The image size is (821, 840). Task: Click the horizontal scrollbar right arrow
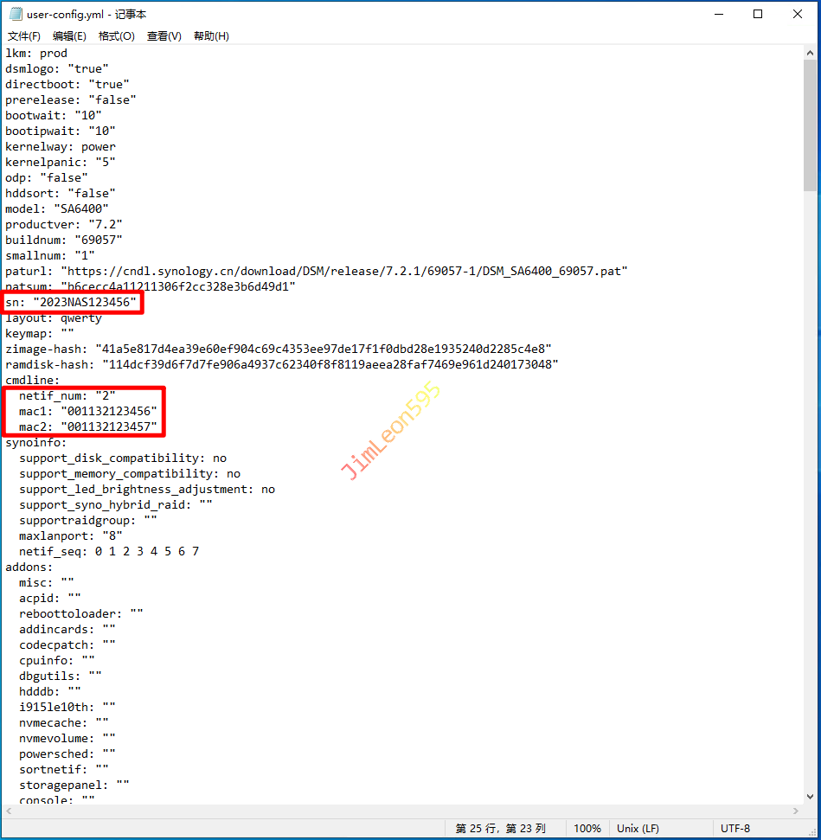795,811
